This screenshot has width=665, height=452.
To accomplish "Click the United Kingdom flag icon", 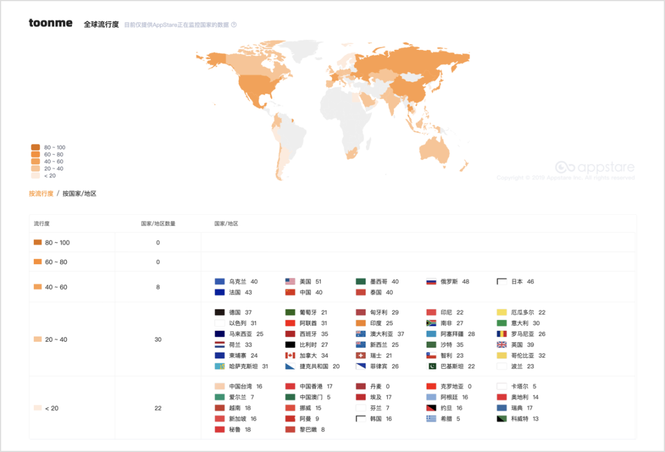I will coord(502,345).
